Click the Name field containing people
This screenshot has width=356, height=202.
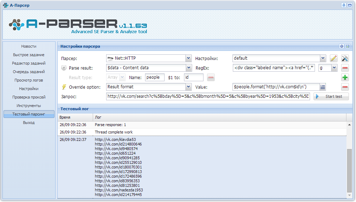(155, 77)
